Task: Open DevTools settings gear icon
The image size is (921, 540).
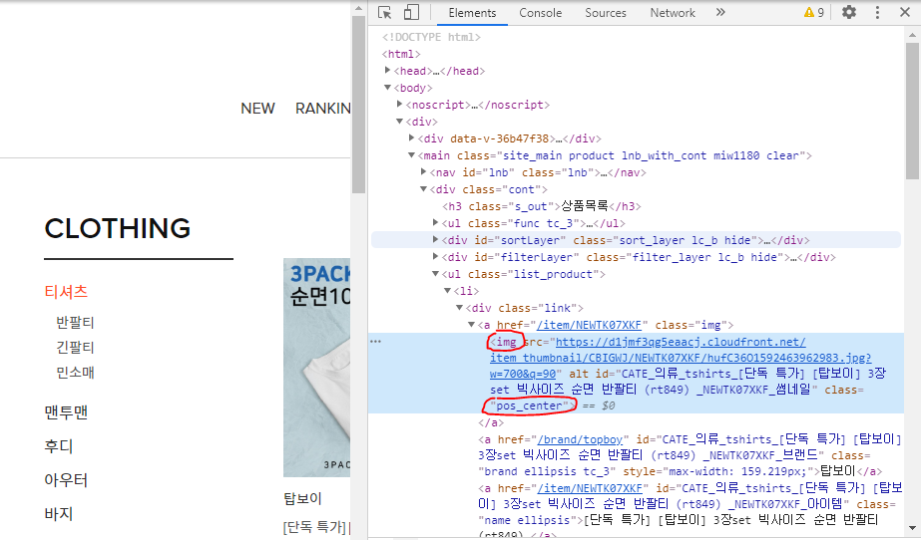Action: (849, 12)
